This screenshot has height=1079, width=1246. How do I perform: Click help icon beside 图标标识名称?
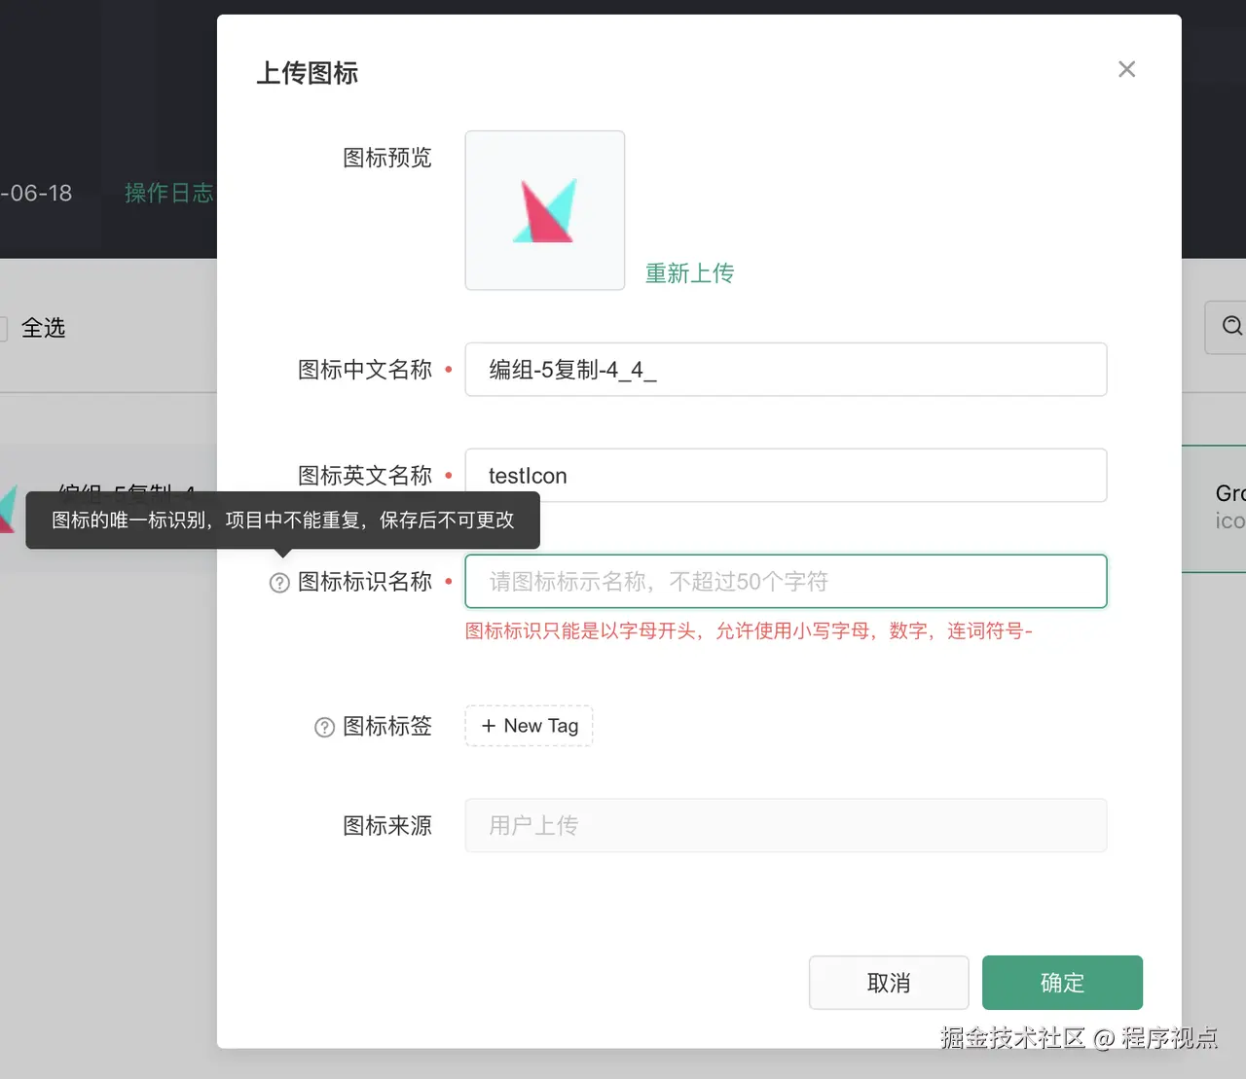[x=279, y=583]
